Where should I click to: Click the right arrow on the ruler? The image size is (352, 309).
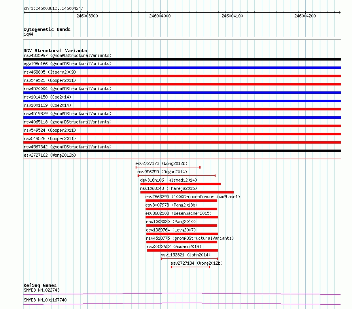[x=339, y=12]
